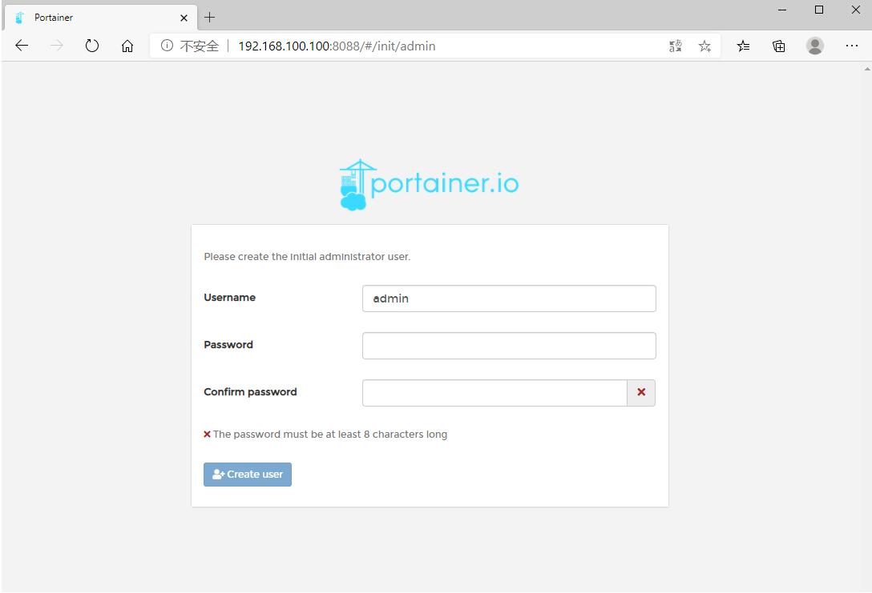Click the Portainer favicon in the tab

pos(20,18)
